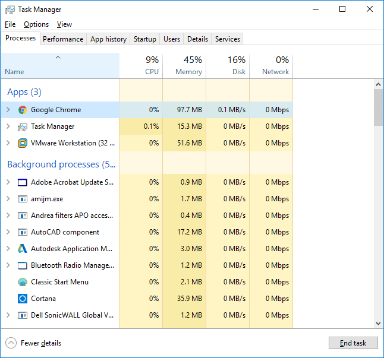Expand the VMware Workstation process group
Viewport: 384px width, 358px height.
tap(8, 143)
